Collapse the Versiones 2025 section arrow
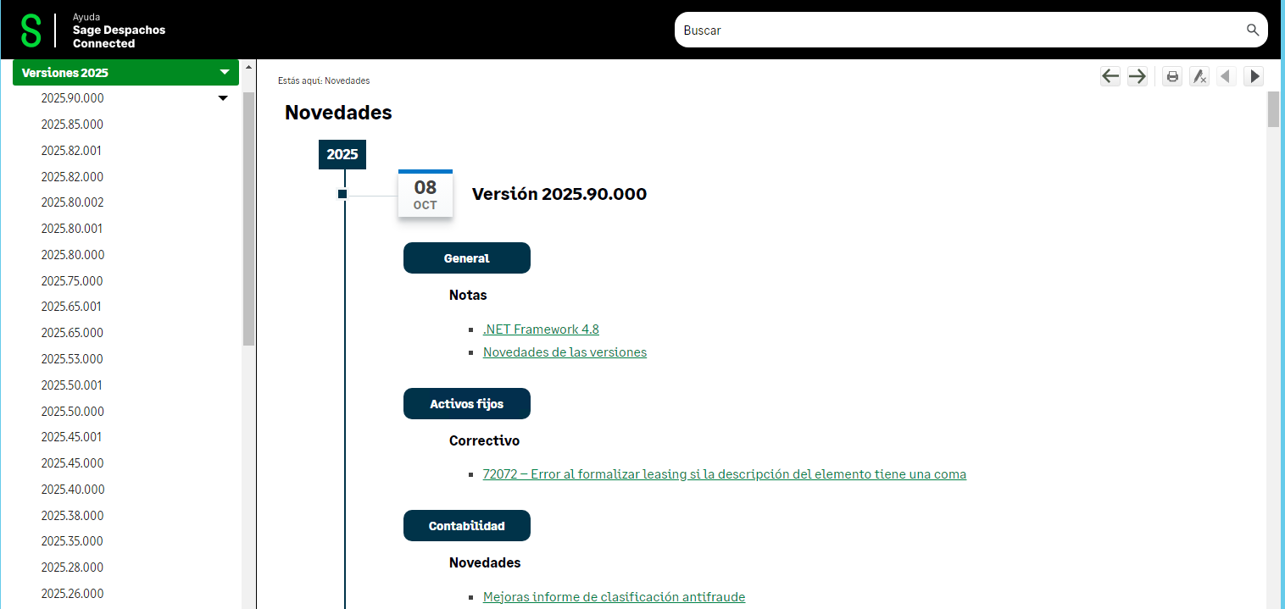Image resolution: width=1285 pixels, height=609 pixels. 225,73
